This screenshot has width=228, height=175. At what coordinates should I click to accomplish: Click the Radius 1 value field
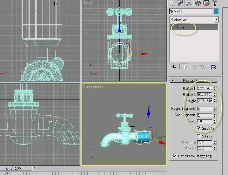[204, 88]
